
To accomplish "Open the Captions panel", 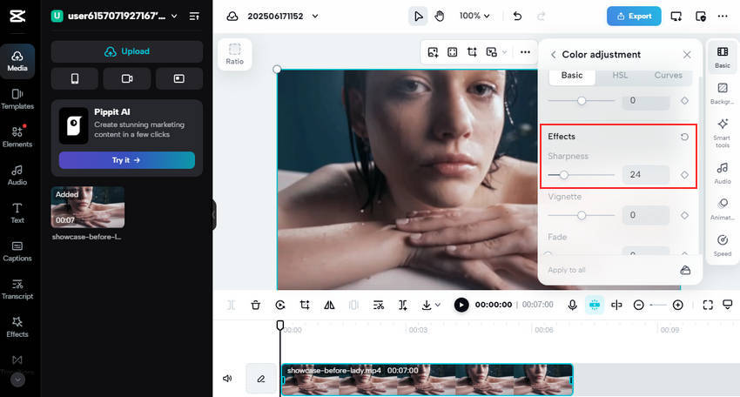I will 17,251.
